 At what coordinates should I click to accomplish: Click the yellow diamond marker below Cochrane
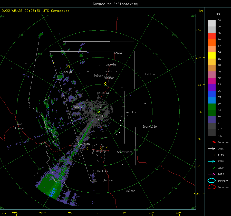88,148
